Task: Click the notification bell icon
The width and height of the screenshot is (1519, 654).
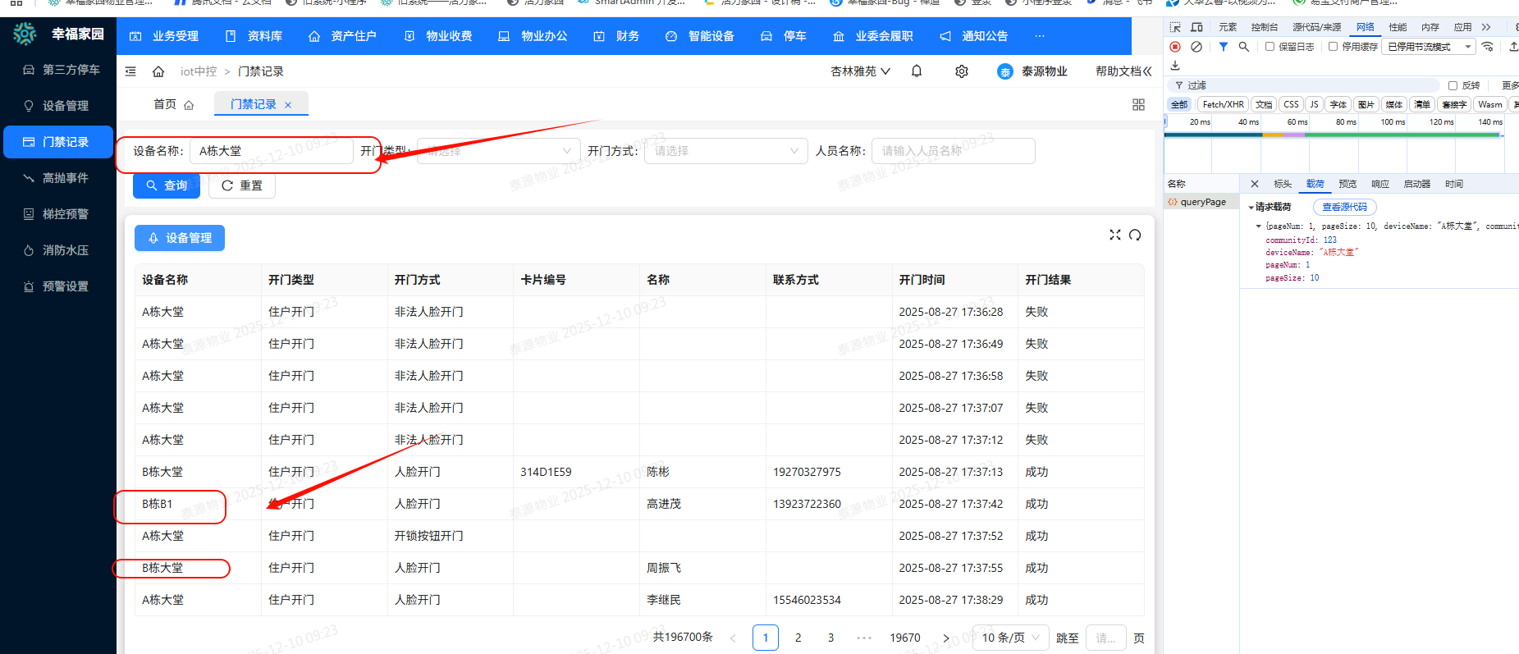Action: 917,71
